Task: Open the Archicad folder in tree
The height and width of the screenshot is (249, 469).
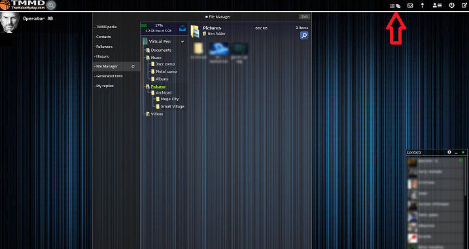Action: pos(164,93)
